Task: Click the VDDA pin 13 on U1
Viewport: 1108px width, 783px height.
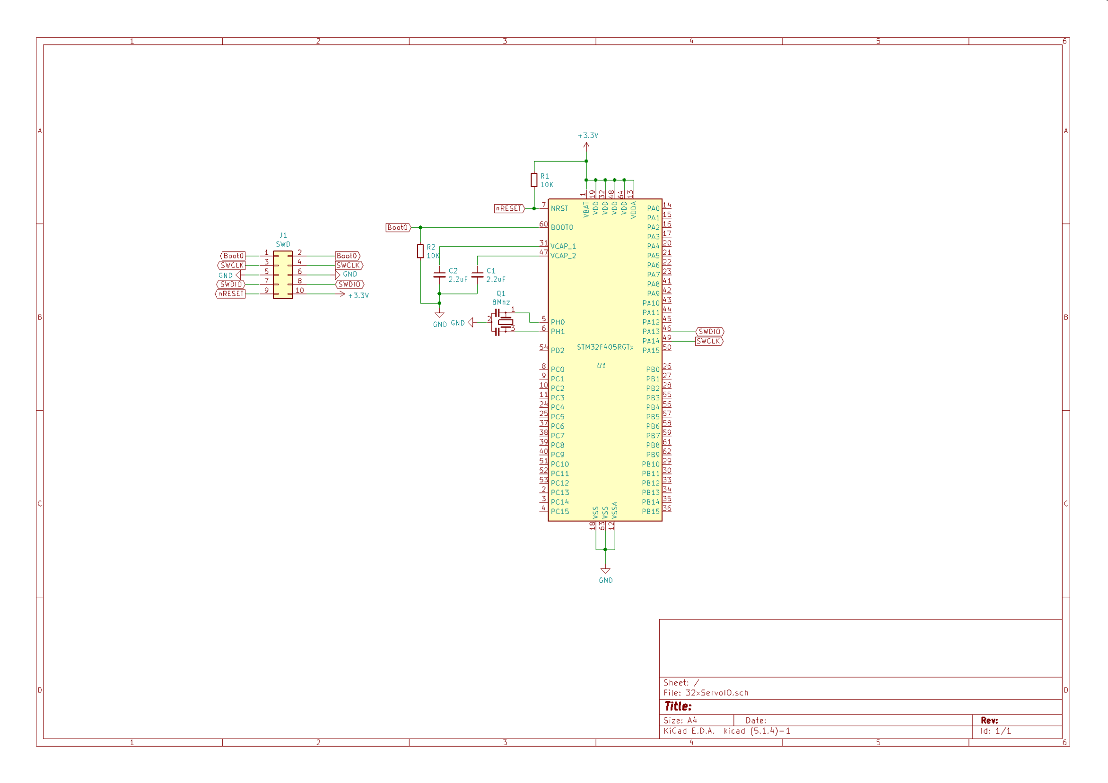Action: coord(633,194)
